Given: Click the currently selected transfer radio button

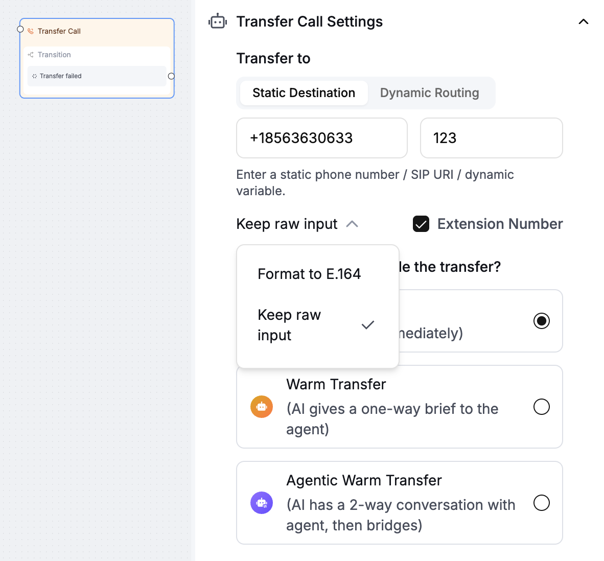Looking at the screenshot, I should pyautogui.click(x=542, y=321).
